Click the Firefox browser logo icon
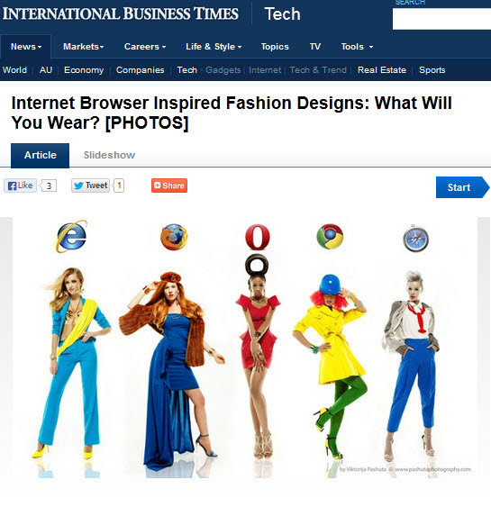Viewport: 491px width, 507px height. point(174,237)
